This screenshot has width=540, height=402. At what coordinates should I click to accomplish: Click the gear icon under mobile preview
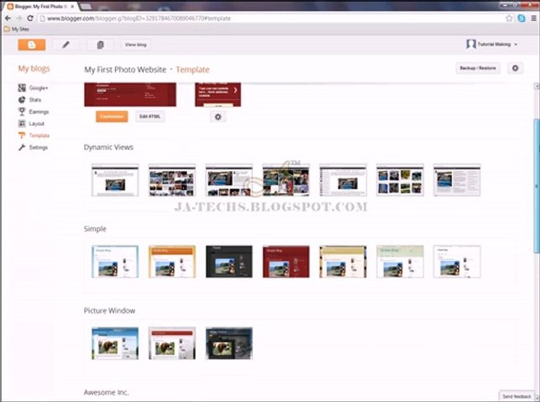pos(218,117)
